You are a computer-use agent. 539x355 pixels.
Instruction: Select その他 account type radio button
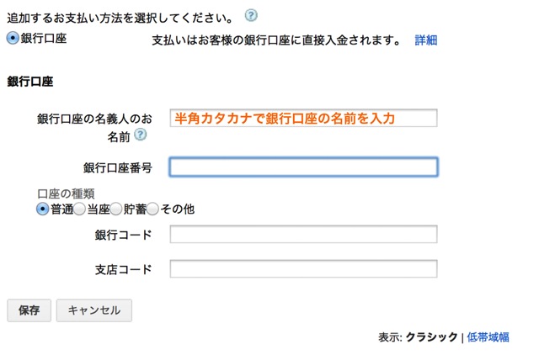(153, 209)
